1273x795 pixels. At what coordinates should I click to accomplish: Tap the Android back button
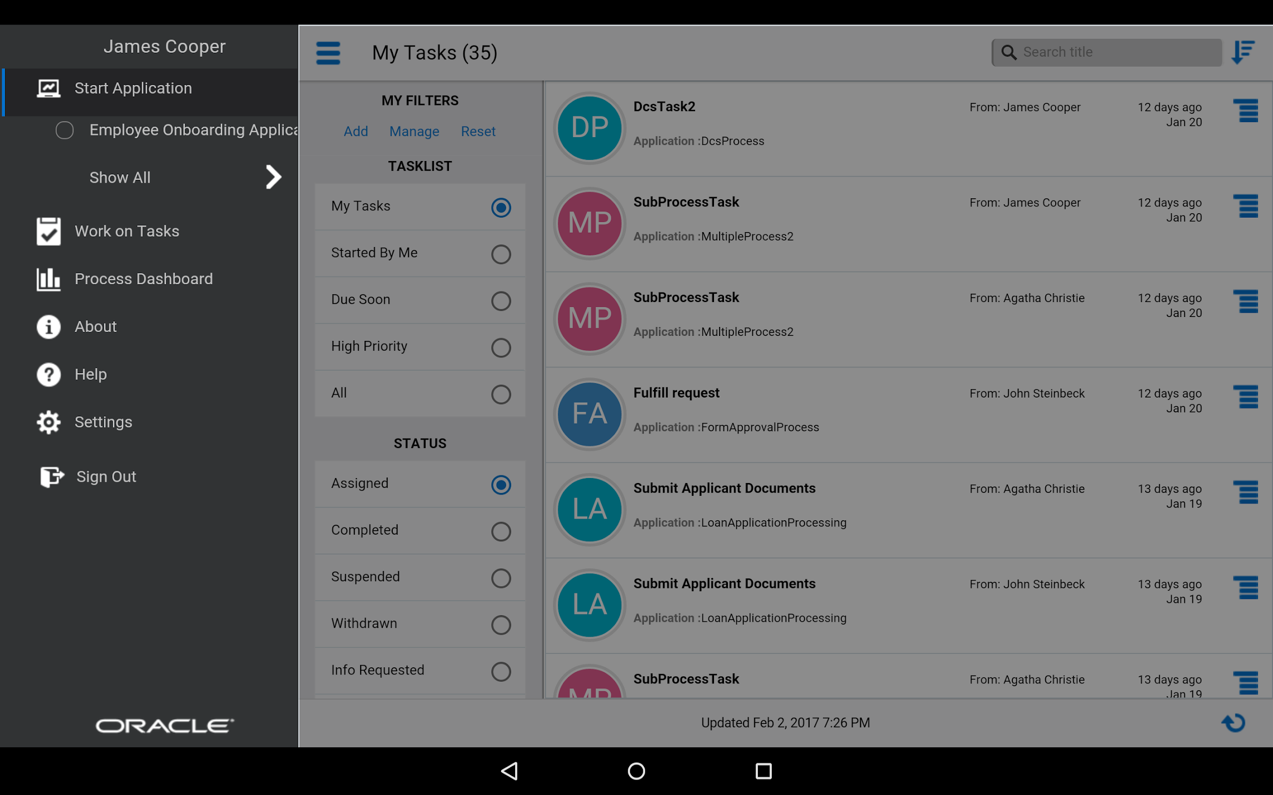(509, 771)
